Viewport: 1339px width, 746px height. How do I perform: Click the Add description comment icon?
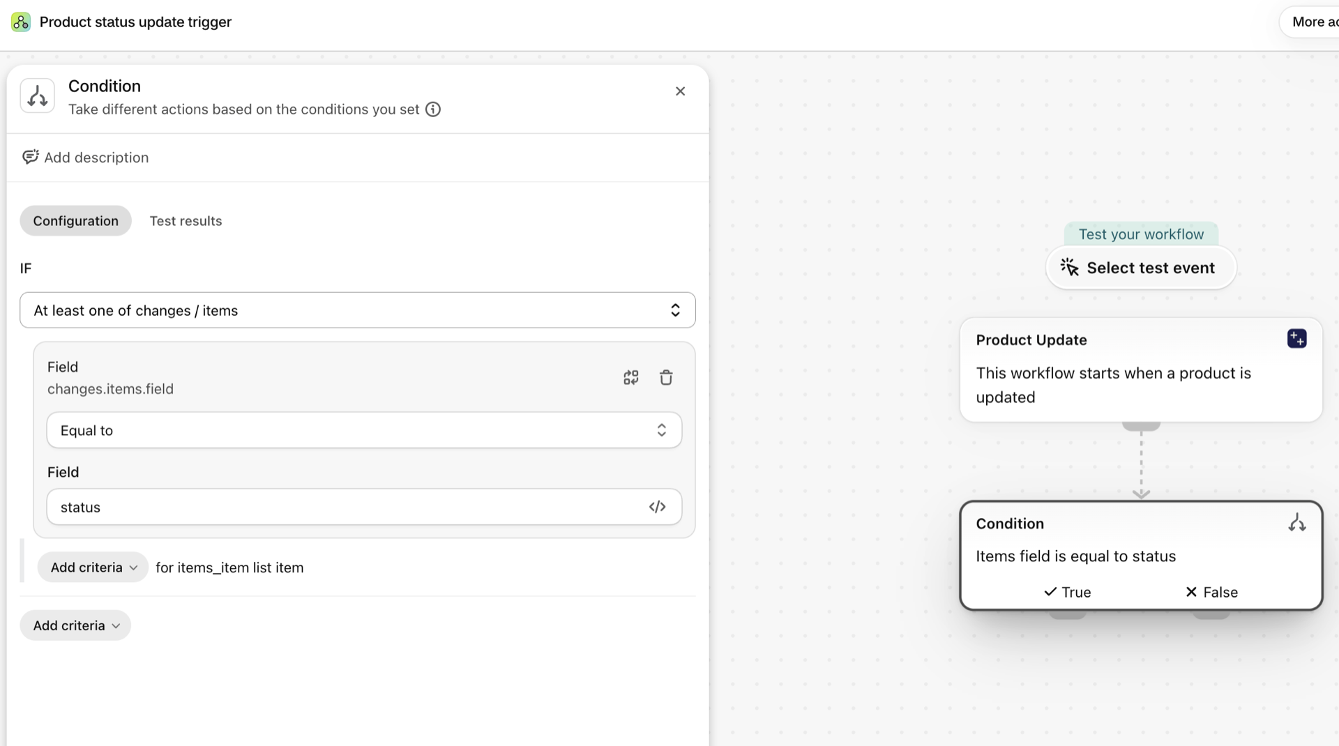click(x=31, y=157)
